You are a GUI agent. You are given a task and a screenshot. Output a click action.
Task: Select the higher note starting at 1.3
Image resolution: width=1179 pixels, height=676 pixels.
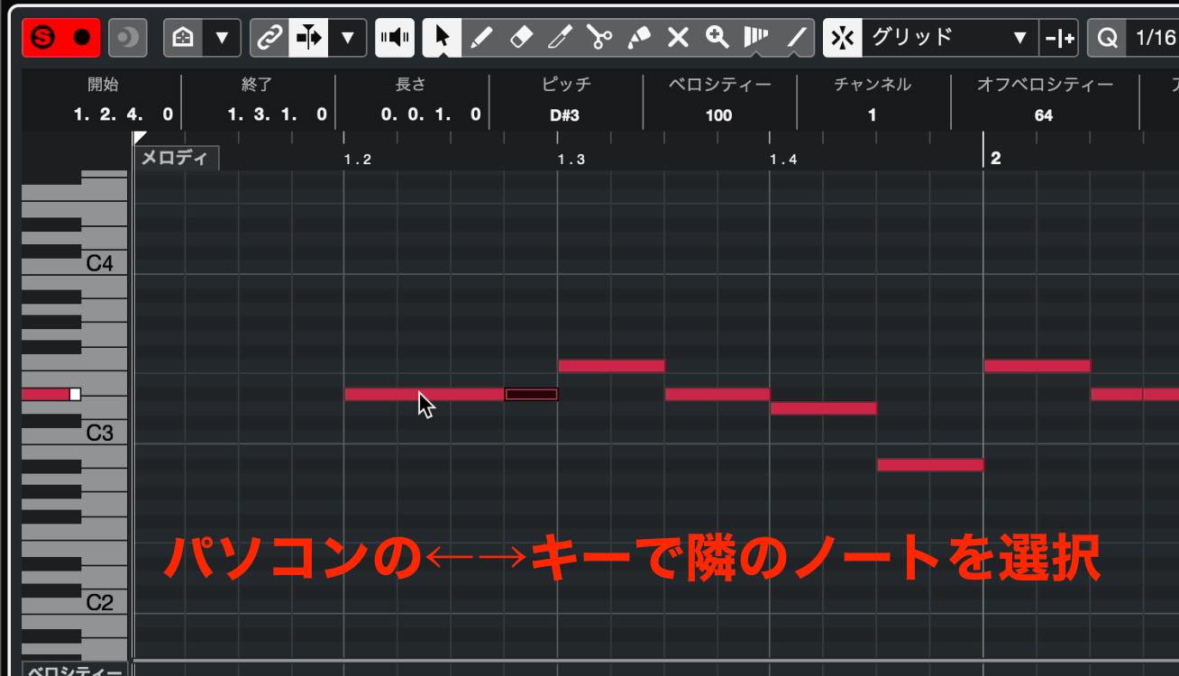[611, 366]
